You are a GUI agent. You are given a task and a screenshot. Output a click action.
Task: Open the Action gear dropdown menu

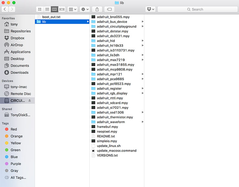[x=85, y=9]
